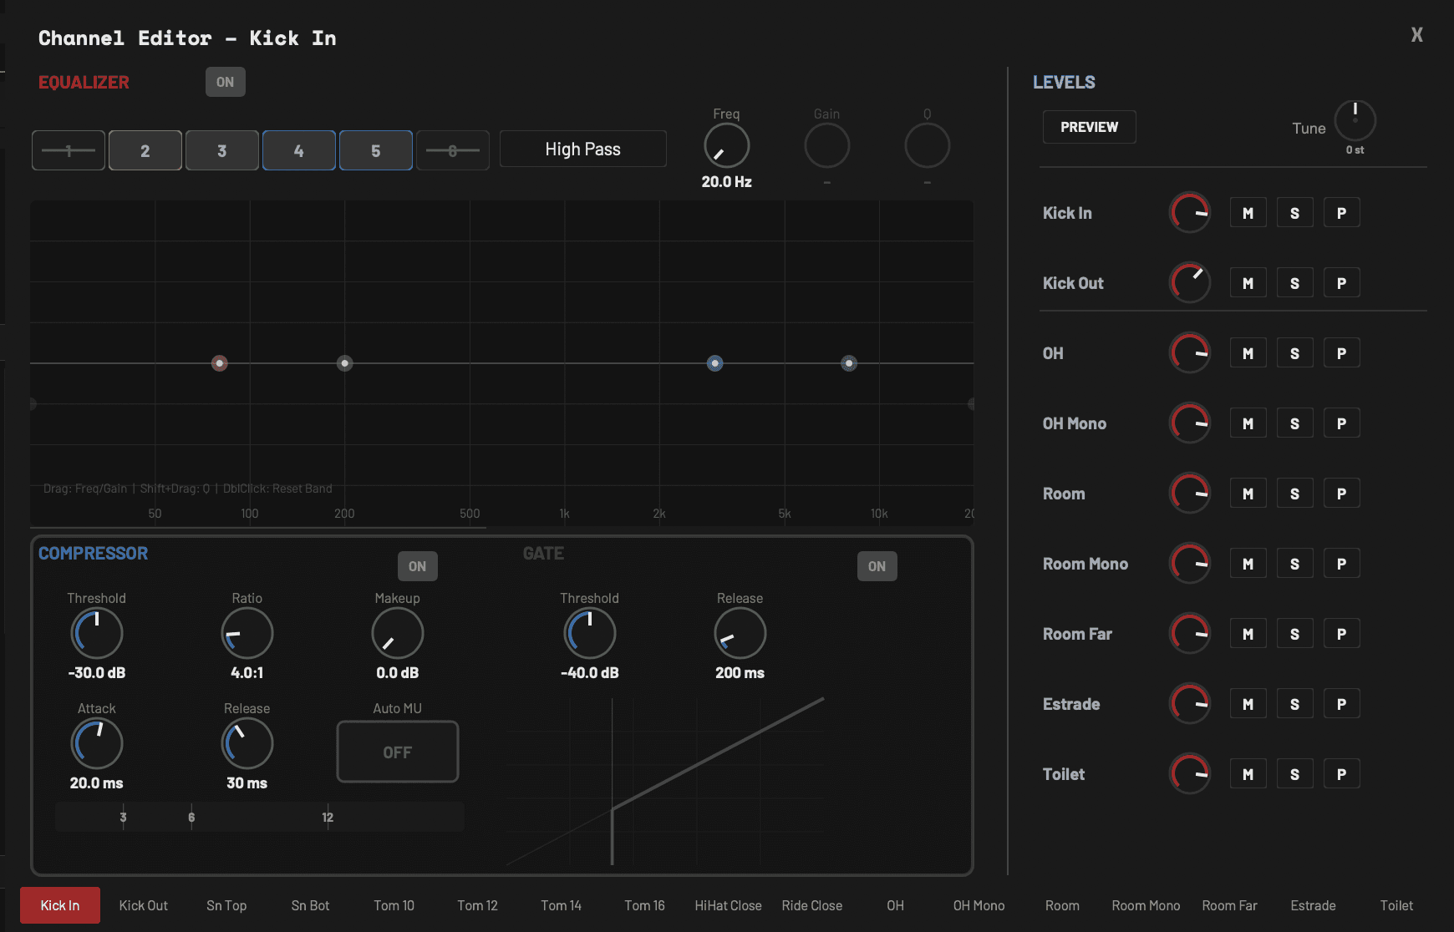Toggle the Compressor ON button
Image resolution: width=1454 pixels, height=932 pixels.
[417, 566]
